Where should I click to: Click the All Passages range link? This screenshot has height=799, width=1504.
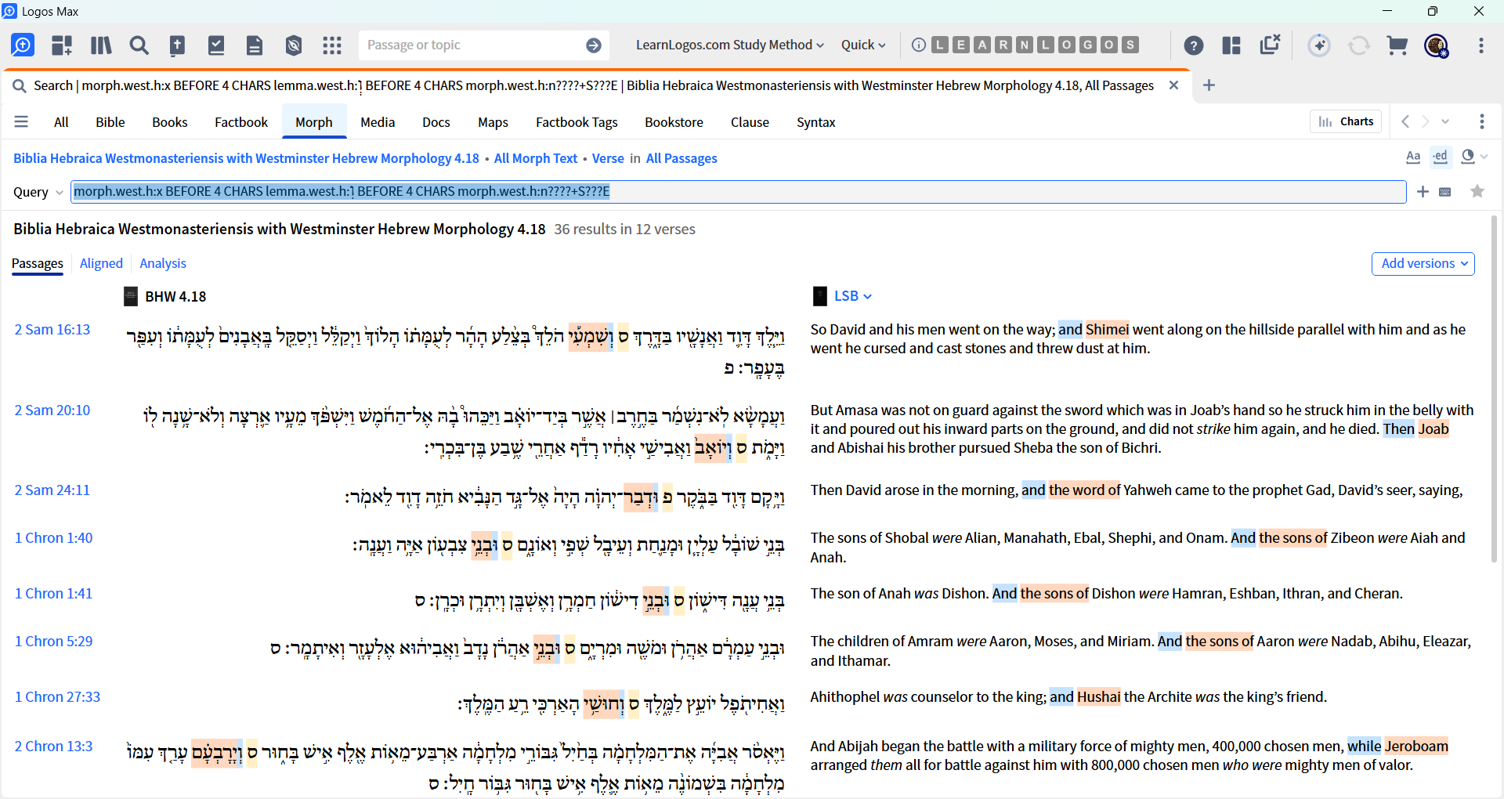pos(681,158)
